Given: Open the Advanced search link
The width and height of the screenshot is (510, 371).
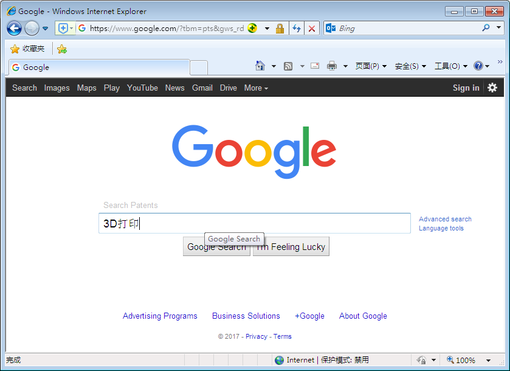Looking at the screenshot, I should [445, 219].
